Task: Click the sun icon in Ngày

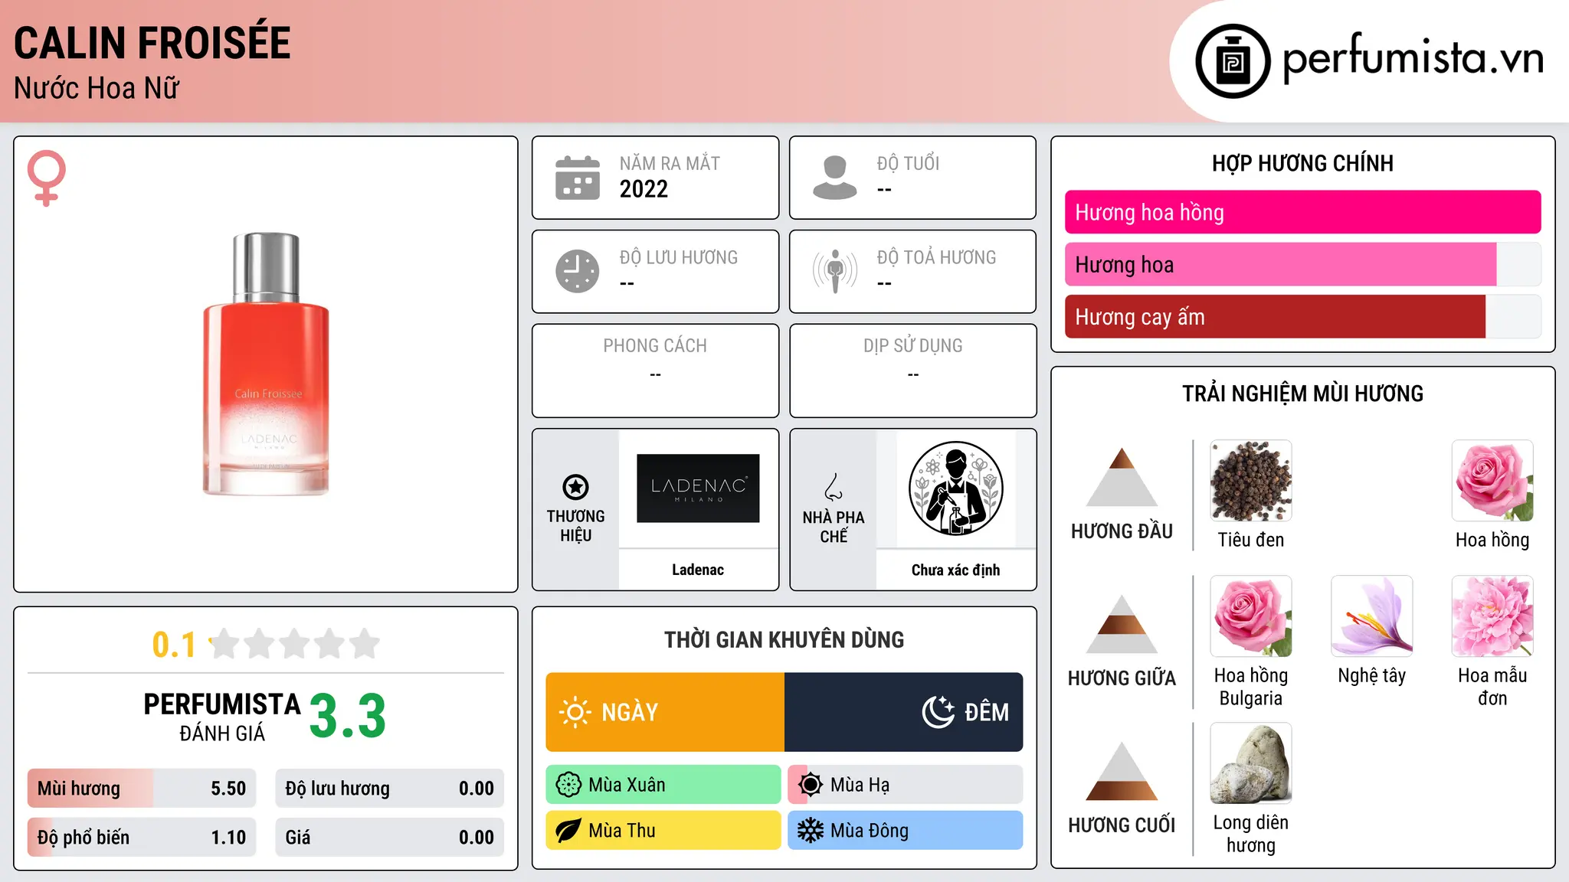Action: click(575, 712)
